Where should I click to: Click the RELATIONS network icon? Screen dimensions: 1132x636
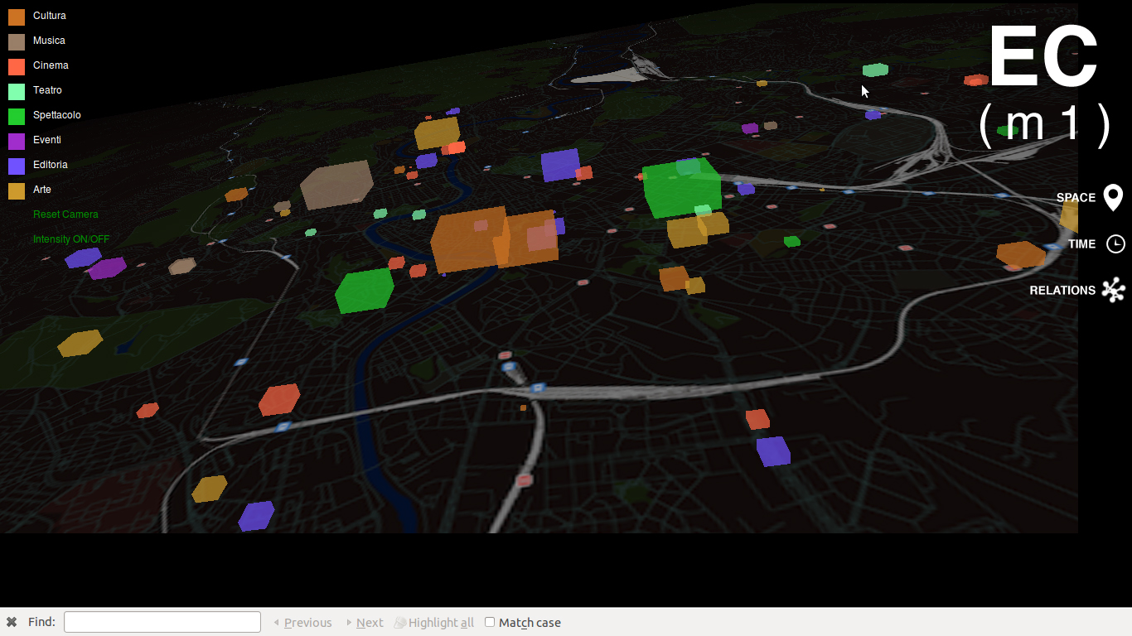tap(1114, 290)
